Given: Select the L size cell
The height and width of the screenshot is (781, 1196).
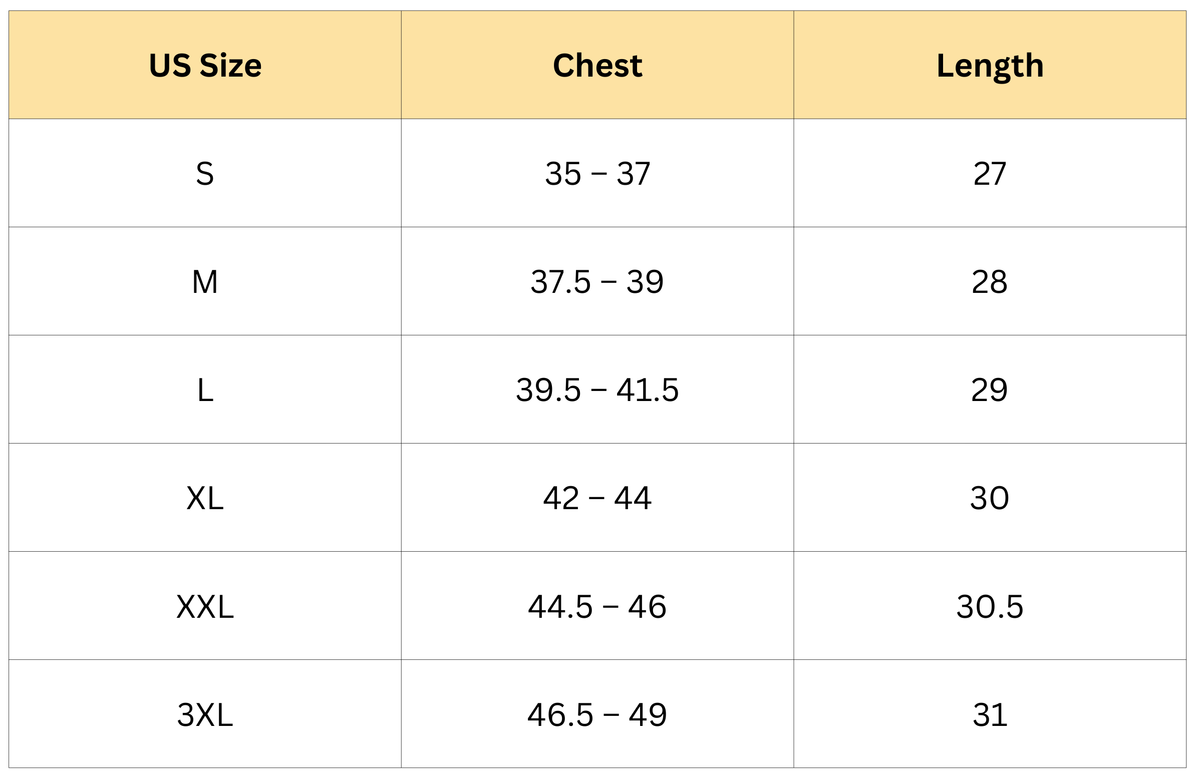Looking at the screenshot, I should pos(205,390).
